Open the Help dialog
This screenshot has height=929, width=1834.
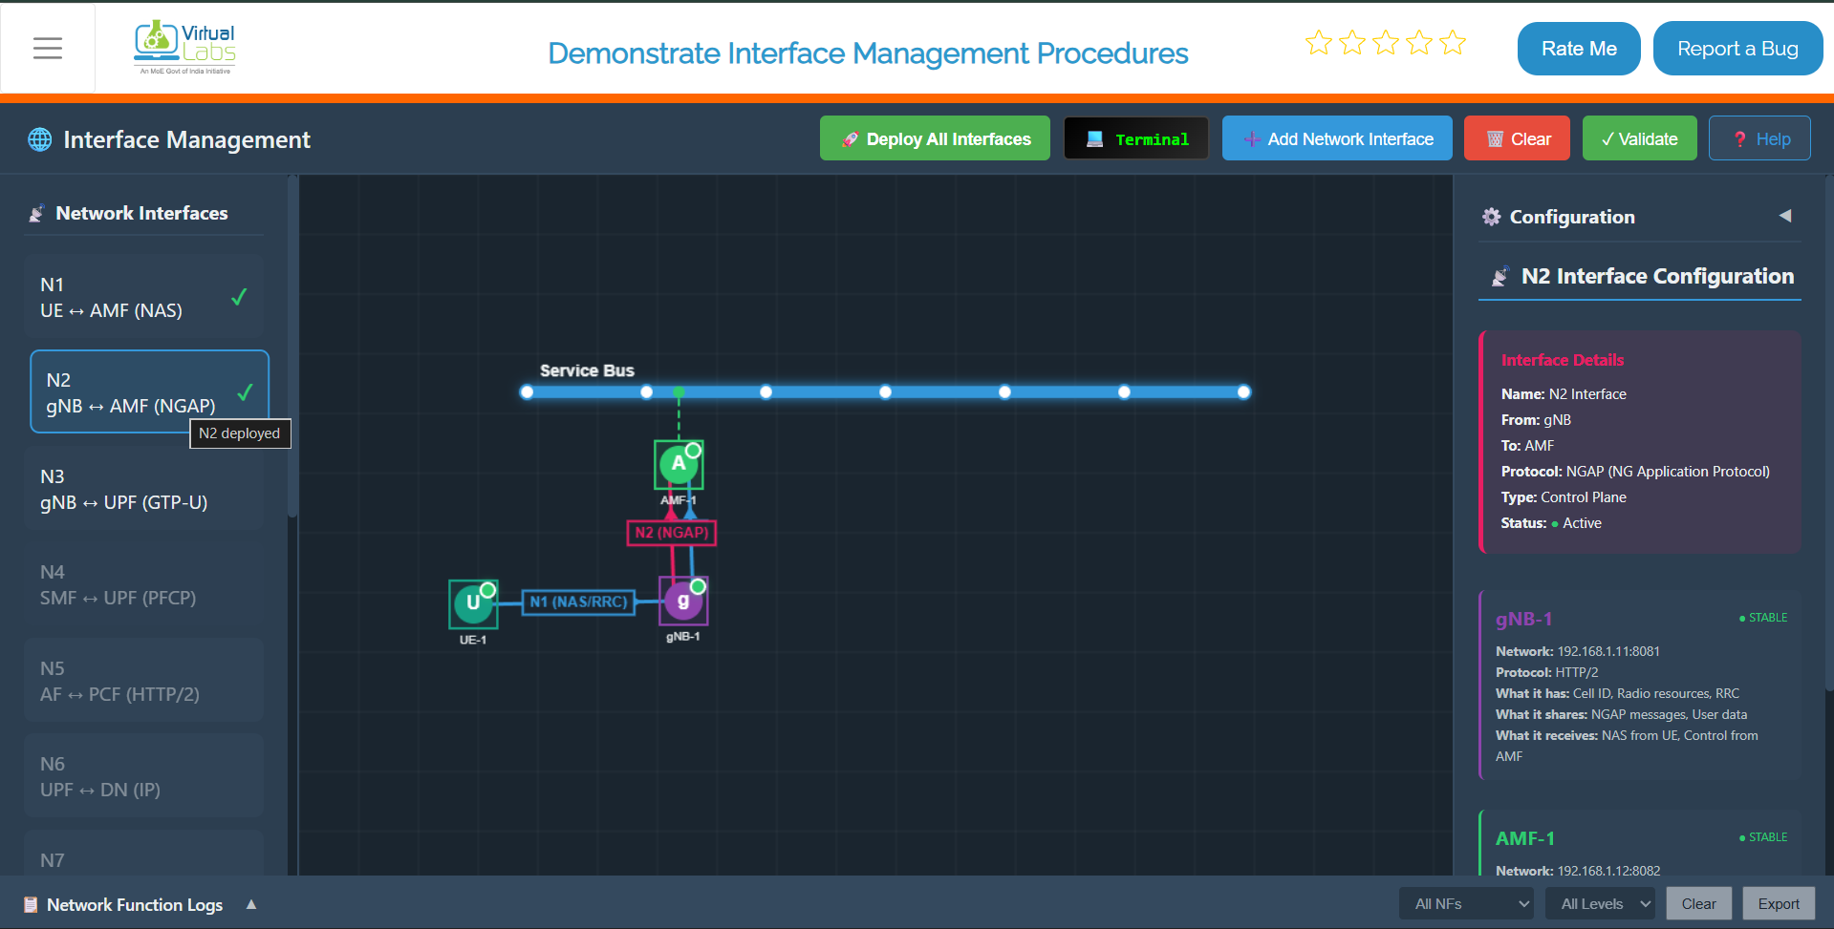[x=1759, y=138]
